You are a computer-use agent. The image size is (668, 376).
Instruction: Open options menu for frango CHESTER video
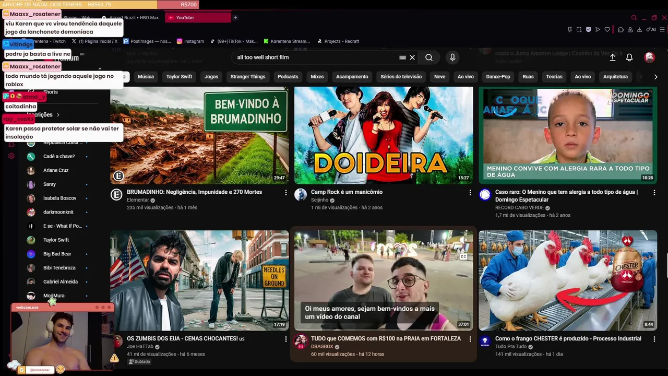pos(654,339)
